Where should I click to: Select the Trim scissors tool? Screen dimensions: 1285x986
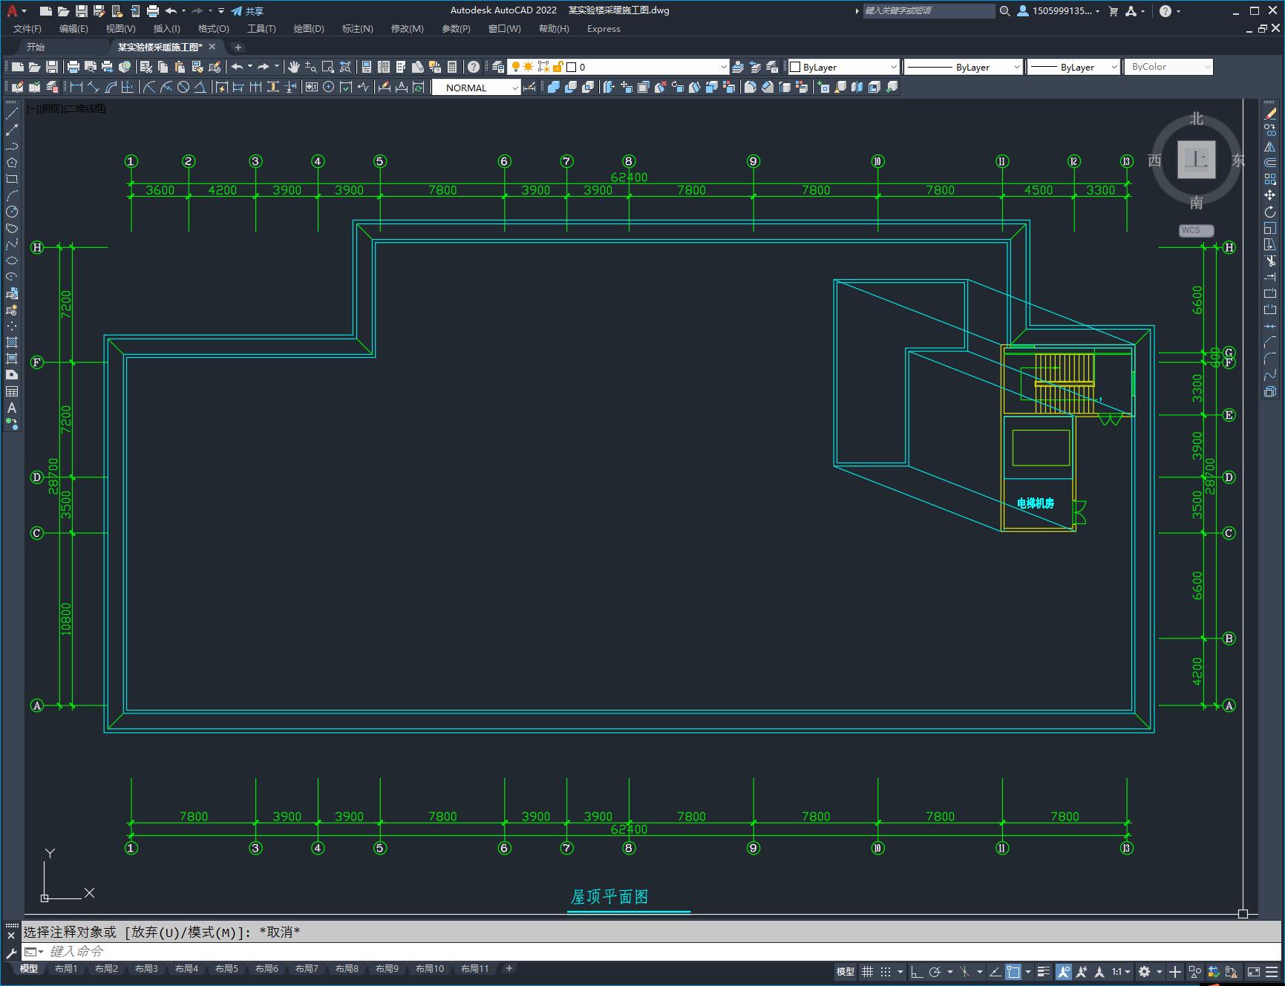[x=1270, y=261]
